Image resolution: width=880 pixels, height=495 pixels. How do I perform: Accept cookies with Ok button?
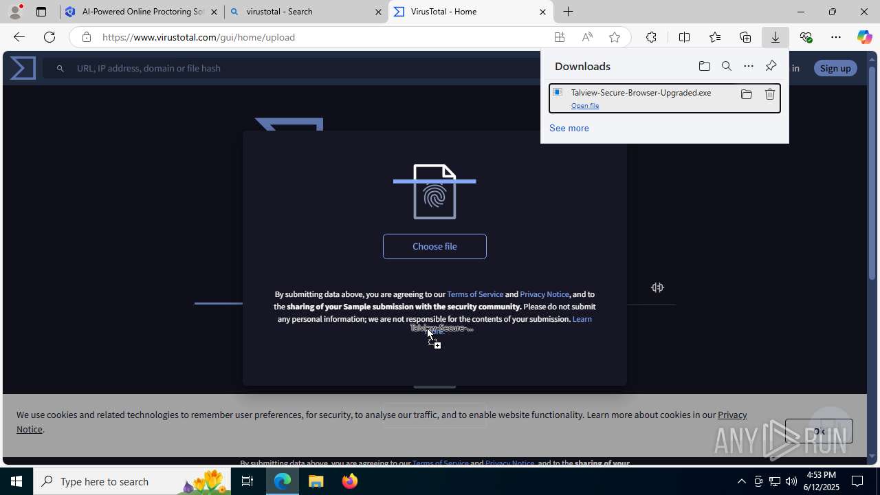click(x=819, y=431)
